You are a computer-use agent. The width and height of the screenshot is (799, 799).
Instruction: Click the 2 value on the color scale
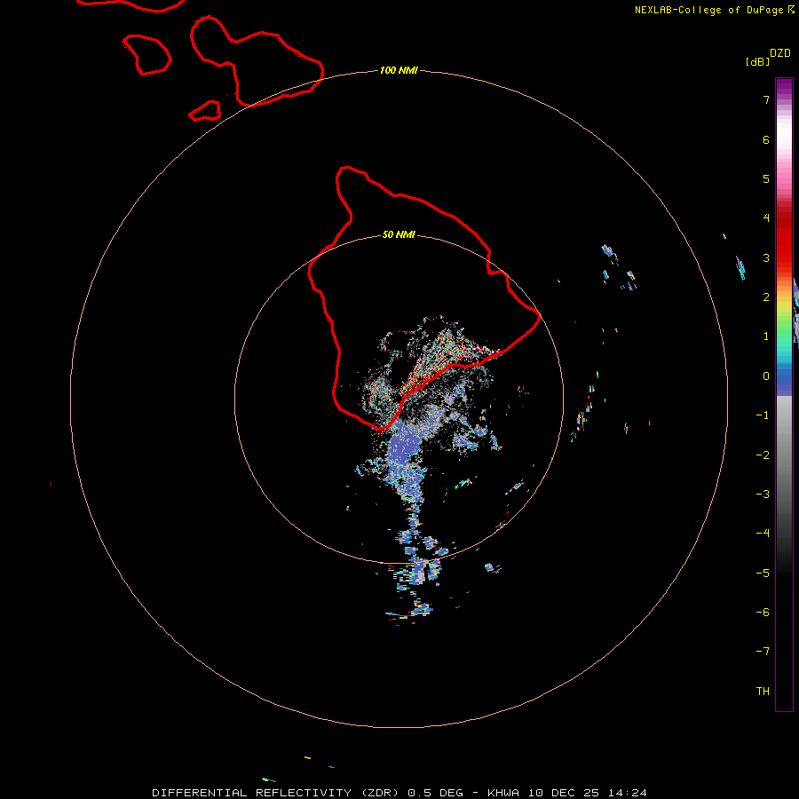click(766, 297)
